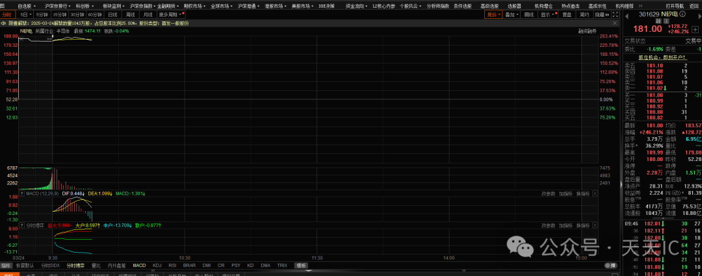The image size is (702, 276).
Task: Select 内外盘差 indicator
Action: (117, 265)
